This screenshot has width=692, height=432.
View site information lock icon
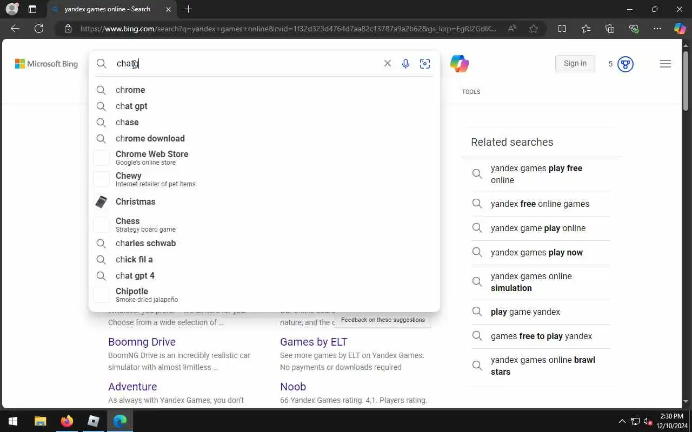tap(68, 29)
